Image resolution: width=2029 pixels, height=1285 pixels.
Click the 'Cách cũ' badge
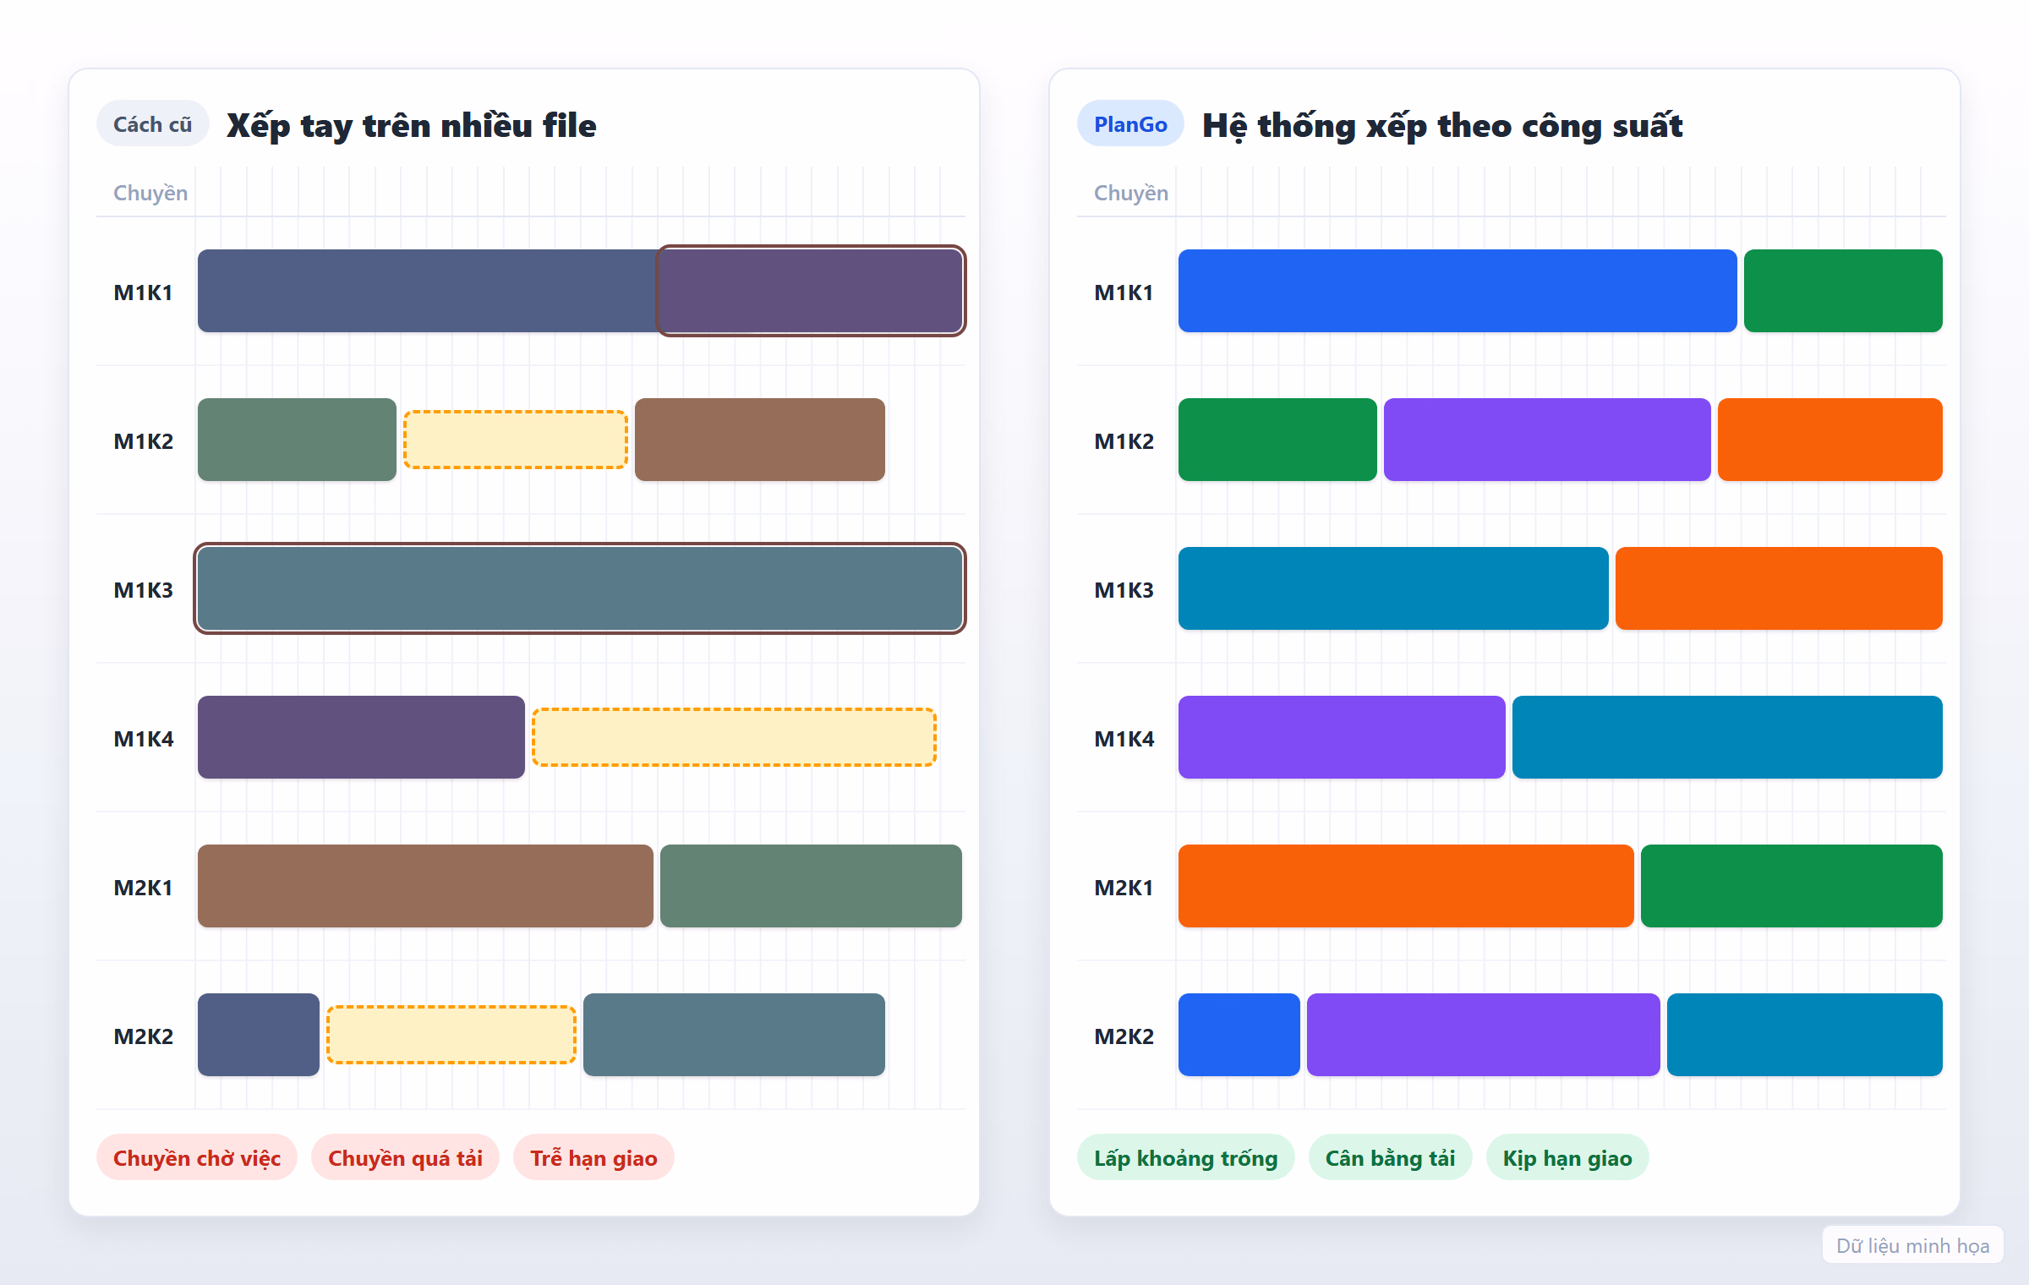pyautogui.click(x=152, y=124)
